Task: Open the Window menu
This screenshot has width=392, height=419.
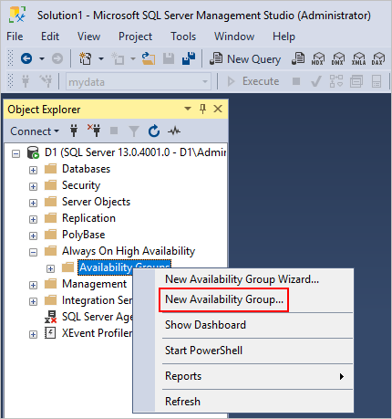Action: click(234, 37)
